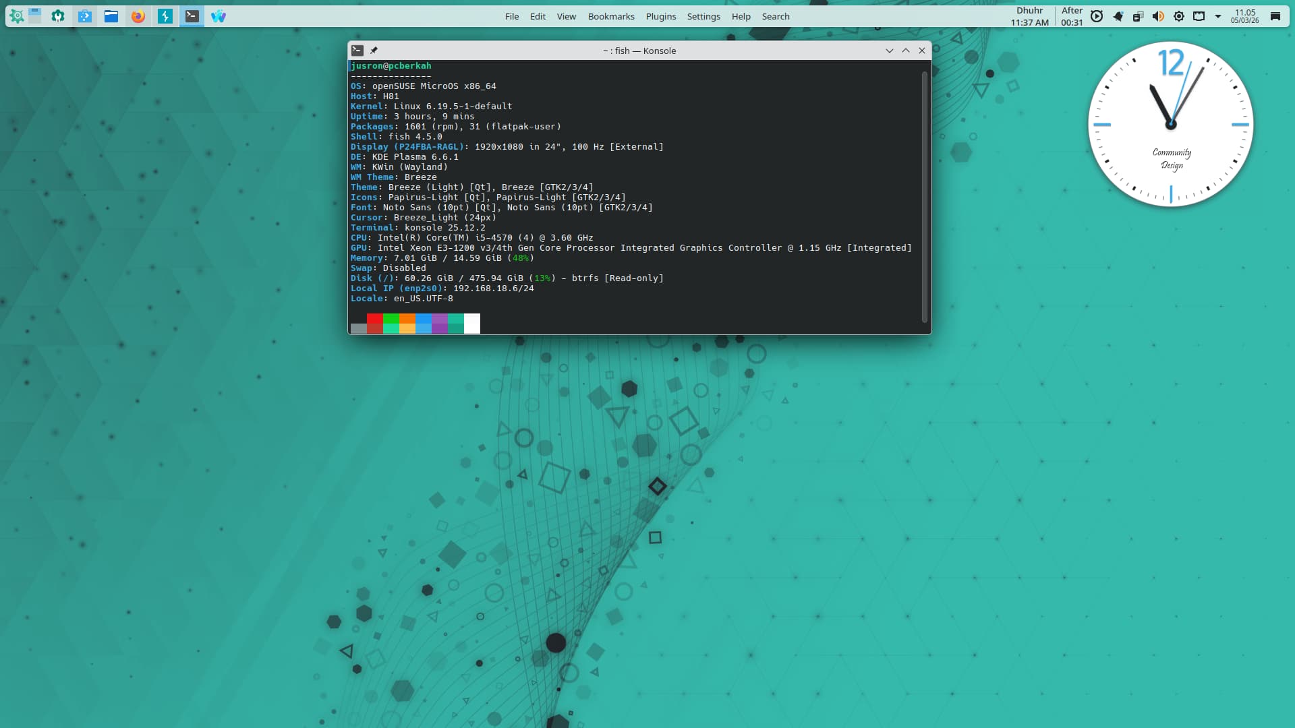Open the Firefox browser from panel
The image size is (1295, 728).
click(138, 16)
